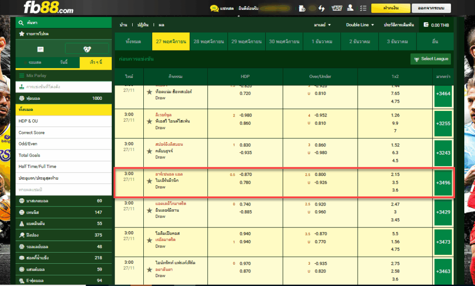The width and height of the screenshot is (475, 286).
Task: Select the bet slip ticket icon
Action: pos(40,49)
